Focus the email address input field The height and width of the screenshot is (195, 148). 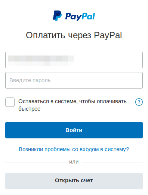74,60
